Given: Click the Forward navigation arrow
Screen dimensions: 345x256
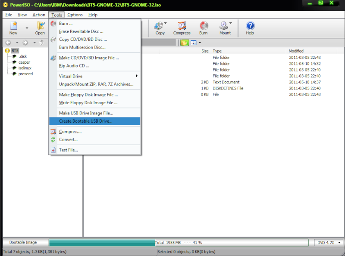Looking at the screenshot, I should click(25, 43).
